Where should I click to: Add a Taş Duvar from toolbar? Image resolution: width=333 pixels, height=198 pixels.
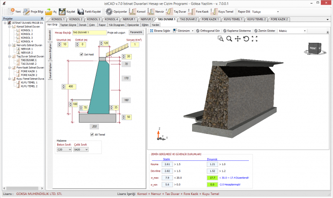pyautogui.click(x=176, y=12)
